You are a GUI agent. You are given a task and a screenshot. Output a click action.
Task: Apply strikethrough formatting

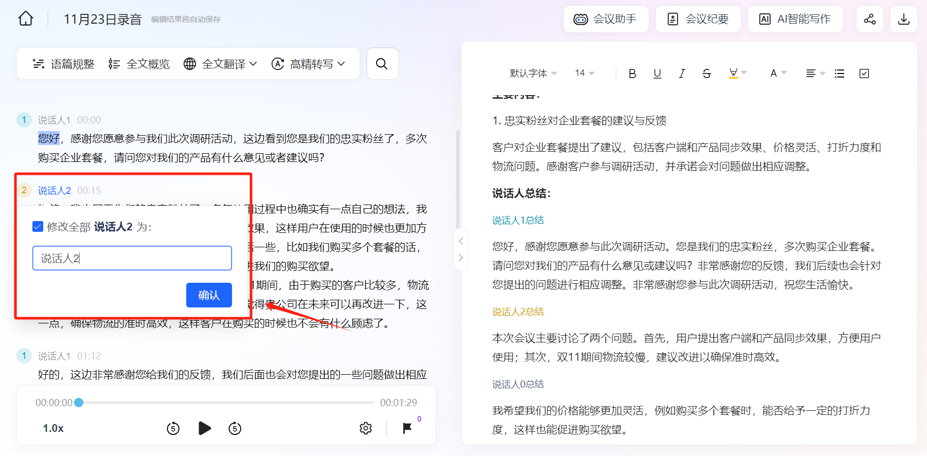click(x=706, y=74)
